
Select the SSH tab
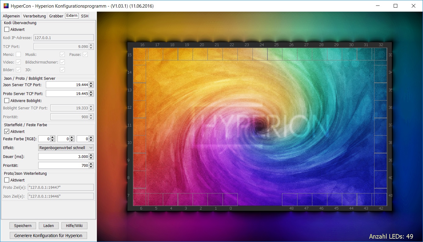coord(85,16)
